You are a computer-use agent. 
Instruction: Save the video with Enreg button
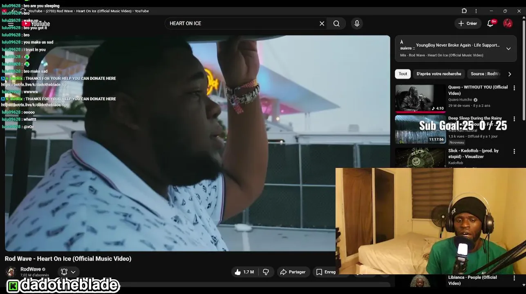click(x=325, y=272)
